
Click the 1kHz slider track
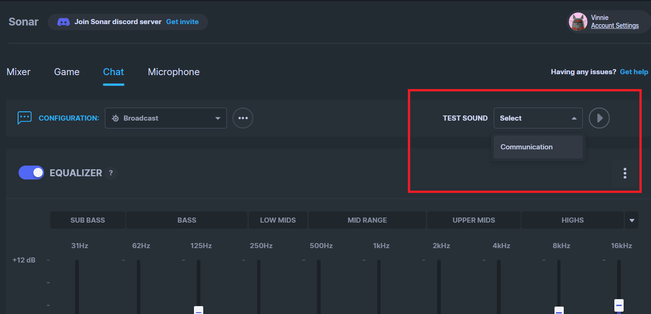[x=379, y=287]
